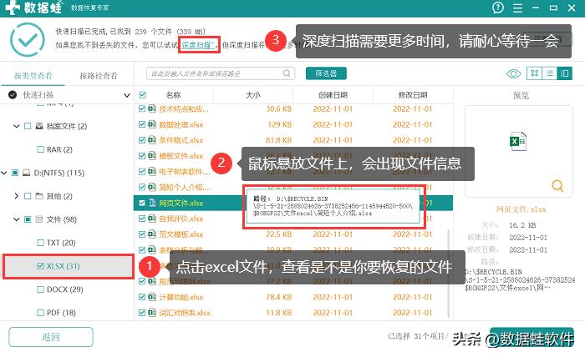Collapse the D:(NTFS) (115) tree node
Image resolution: width=585 pixels, height=357 pixels.
point(3,173)
